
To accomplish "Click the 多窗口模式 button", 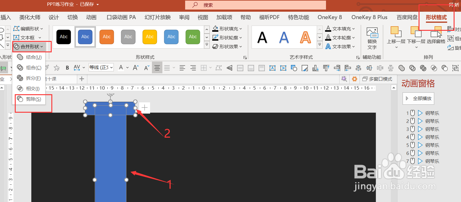I will 377,79.
